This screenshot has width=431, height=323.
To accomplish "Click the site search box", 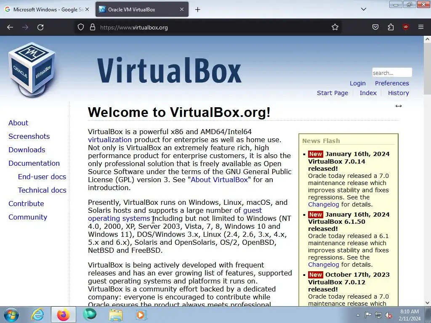I will [392, 73].
